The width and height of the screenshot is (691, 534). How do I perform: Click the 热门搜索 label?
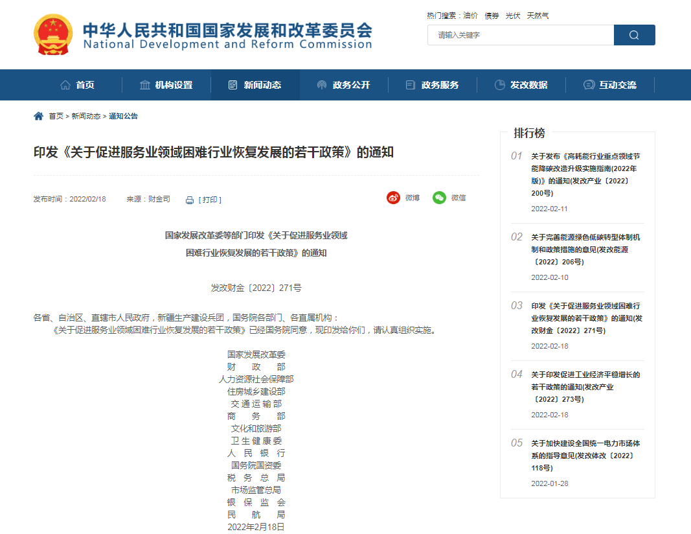442,16
